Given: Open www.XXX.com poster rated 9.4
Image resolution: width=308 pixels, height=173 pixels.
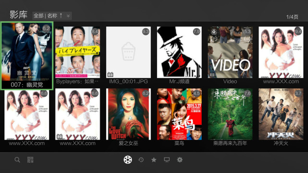Looking at the screenshot, I should (x=281, y=52).
